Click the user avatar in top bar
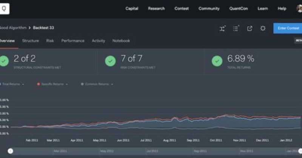The height and width of the screenshot is (158, 302). 299,8
